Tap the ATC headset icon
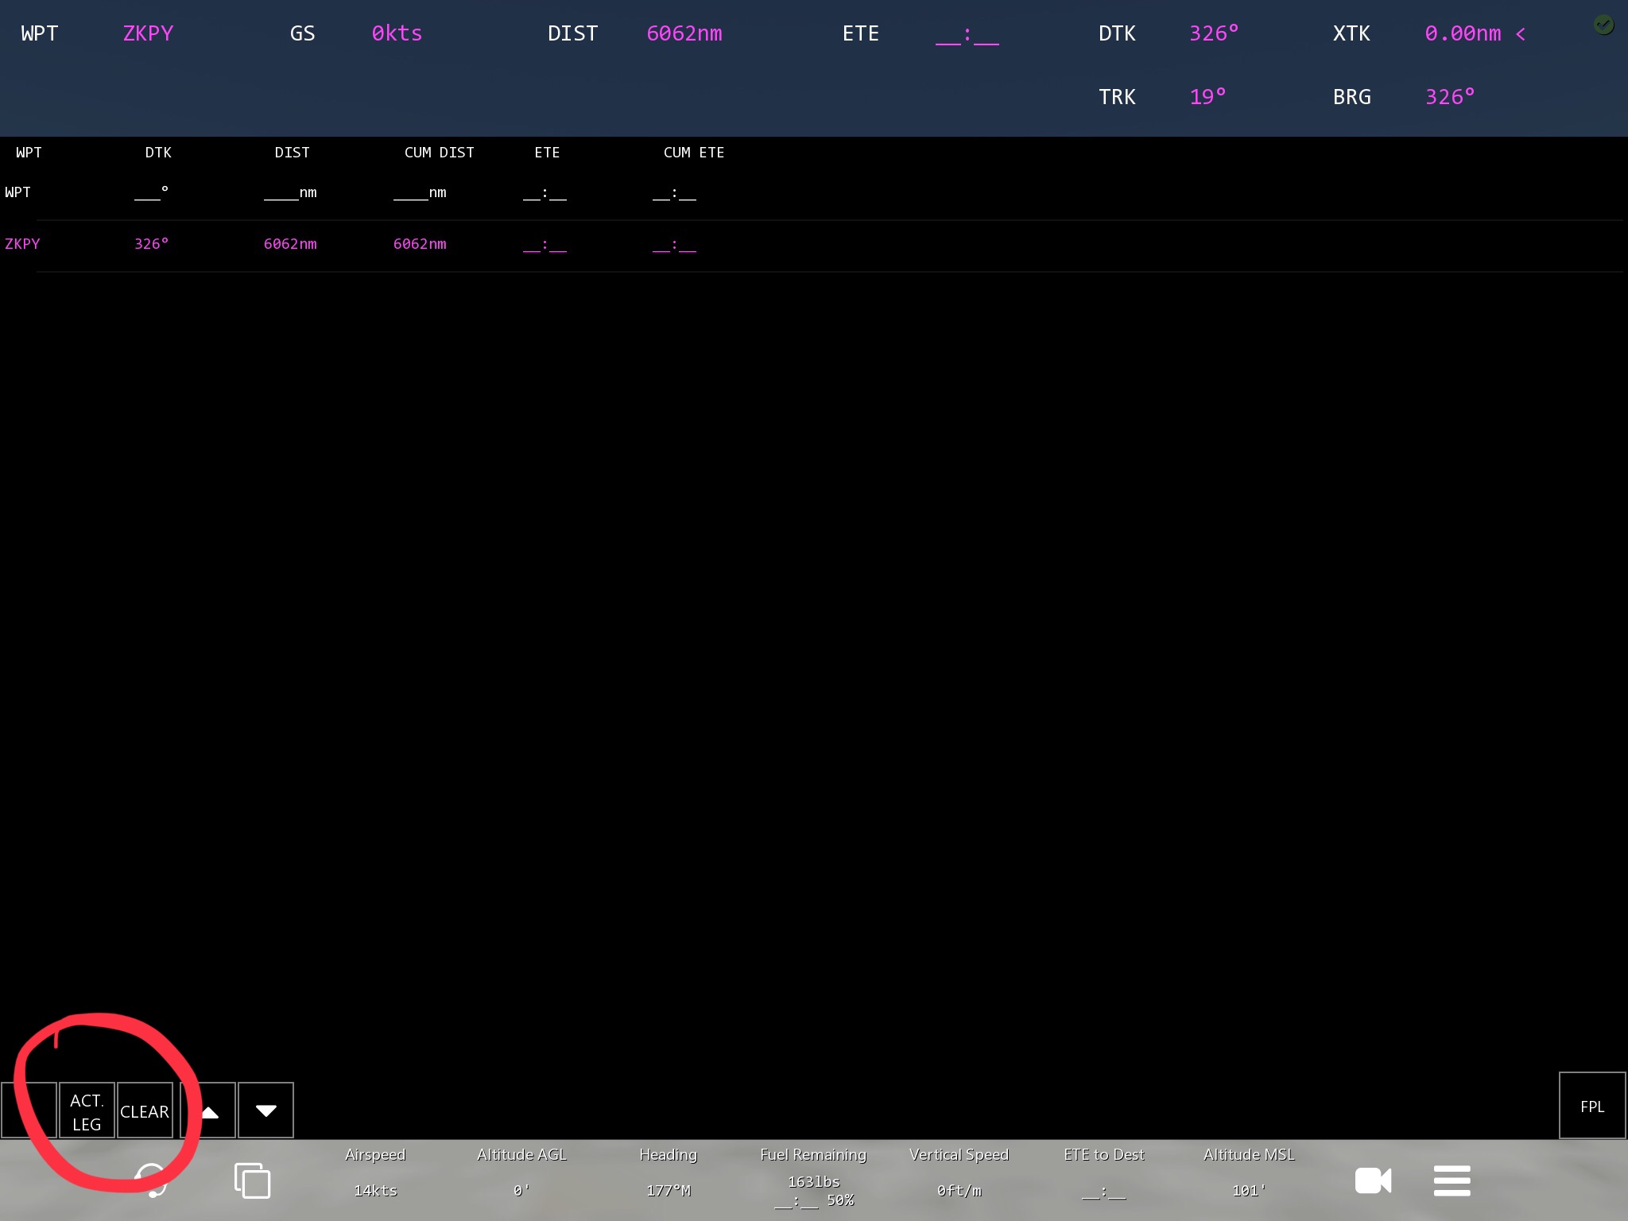 [x=151, y=1180]
